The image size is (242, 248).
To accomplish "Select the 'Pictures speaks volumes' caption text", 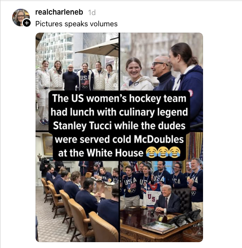I will (x=76, y=24).
